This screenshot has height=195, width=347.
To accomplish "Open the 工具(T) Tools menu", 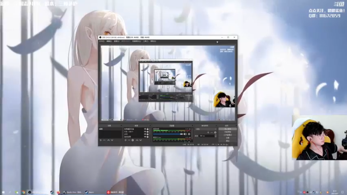I will coord(145,41).
